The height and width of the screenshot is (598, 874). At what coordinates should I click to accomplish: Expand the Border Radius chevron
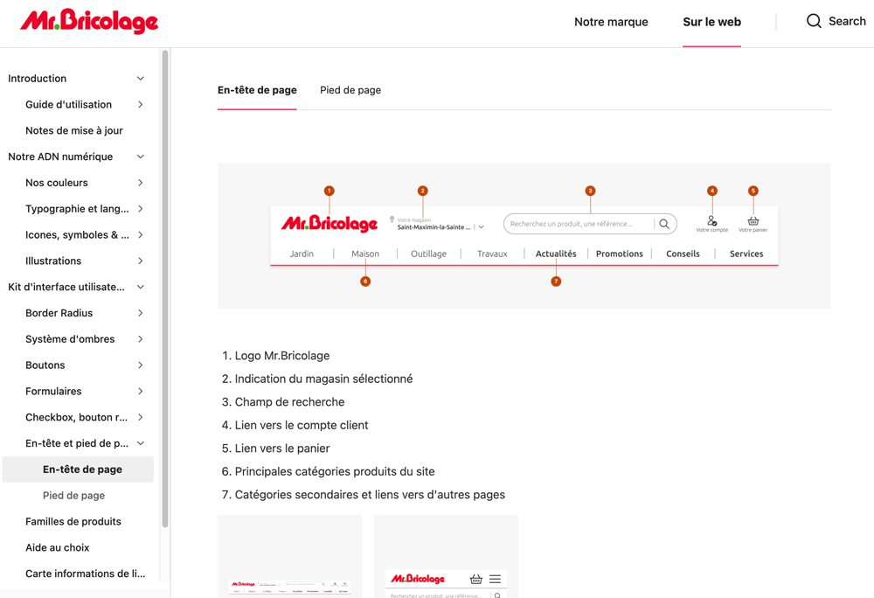point(141,313)
